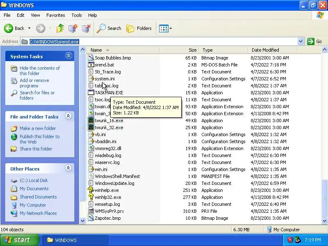
Task: Select WMSysPr9.prx file icon
Action: (x=91, y=211)
